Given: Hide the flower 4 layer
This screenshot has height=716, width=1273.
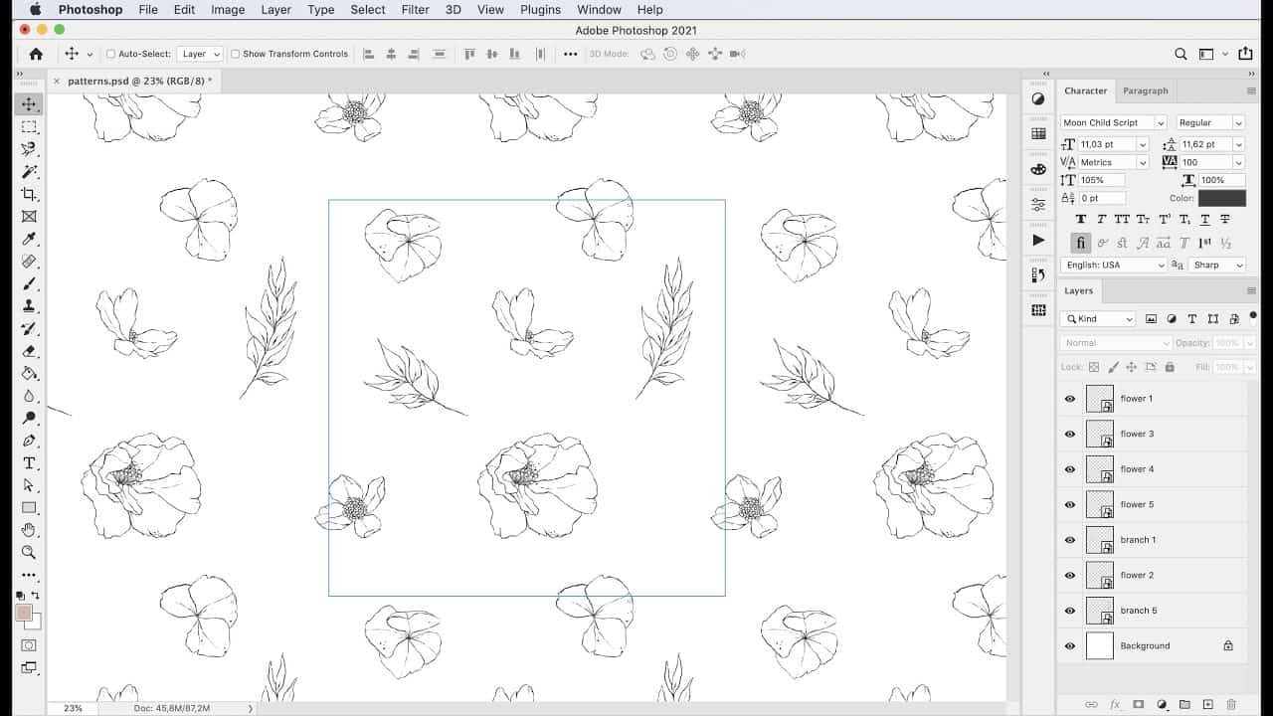Looking at the screenshot, I should (x=1070, y=469).
